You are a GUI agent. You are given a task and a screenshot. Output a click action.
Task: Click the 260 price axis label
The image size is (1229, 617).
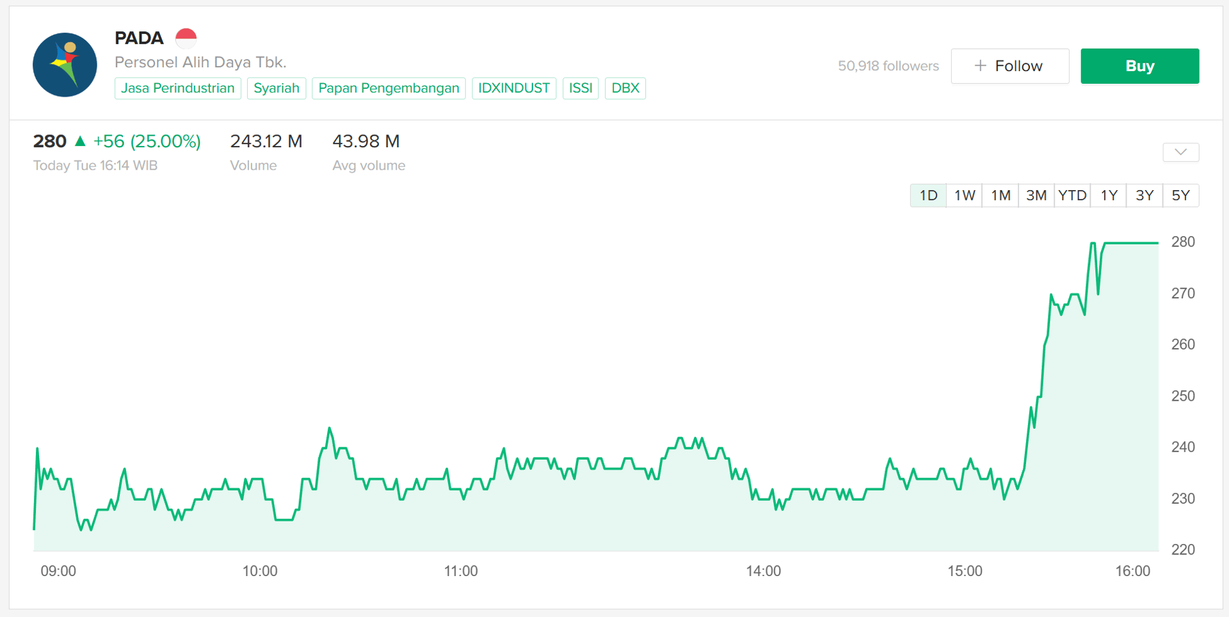pyautogui.click(x=1183, y=344)
